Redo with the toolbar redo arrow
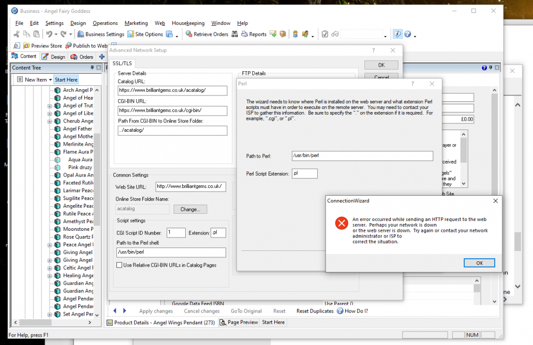 point(63,34)
